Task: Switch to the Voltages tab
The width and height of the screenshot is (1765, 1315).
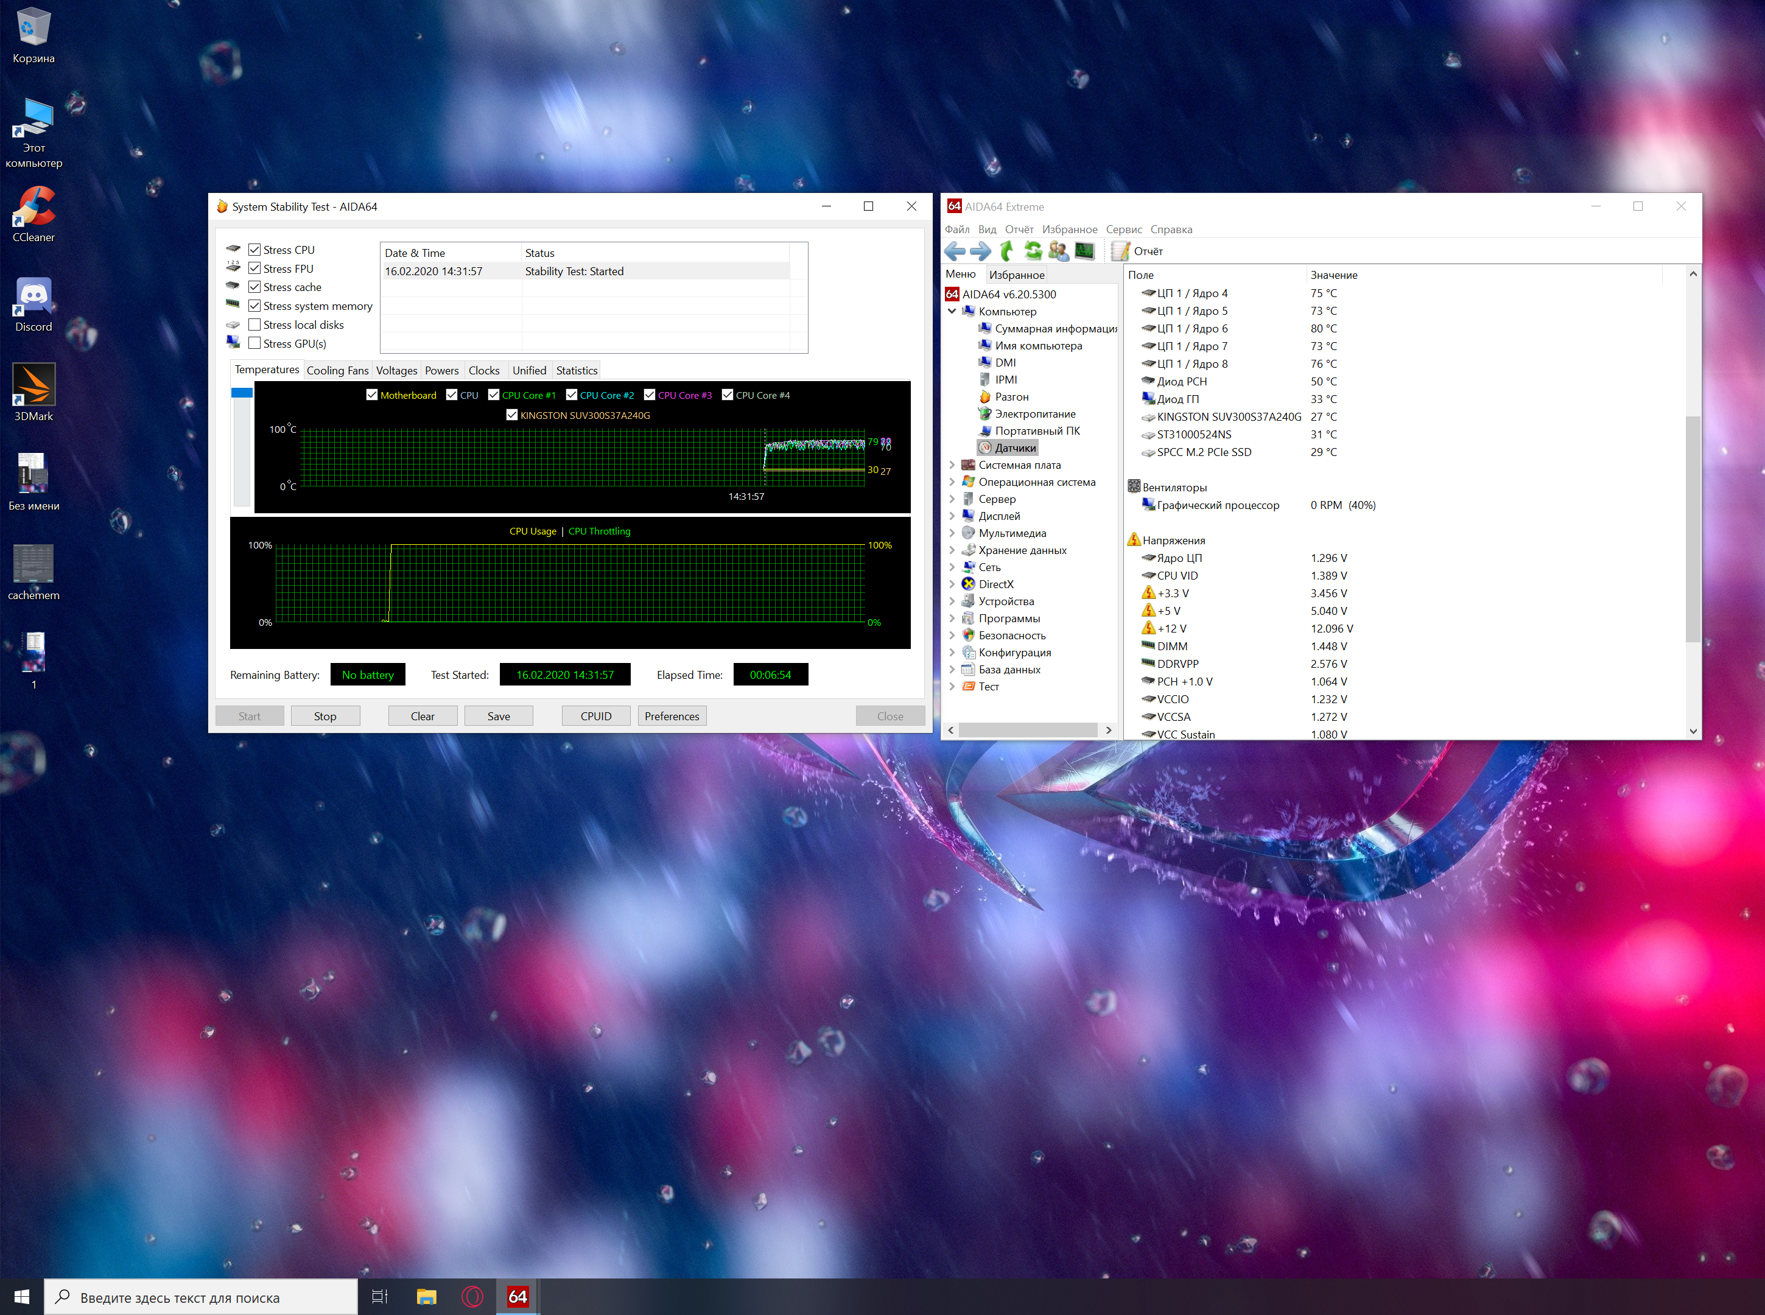Action: 396,370
